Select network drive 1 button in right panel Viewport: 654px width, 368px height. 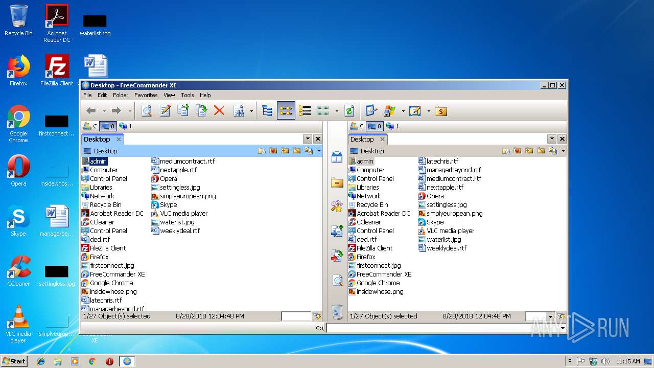pyautogui.click(x=392, y=126)
